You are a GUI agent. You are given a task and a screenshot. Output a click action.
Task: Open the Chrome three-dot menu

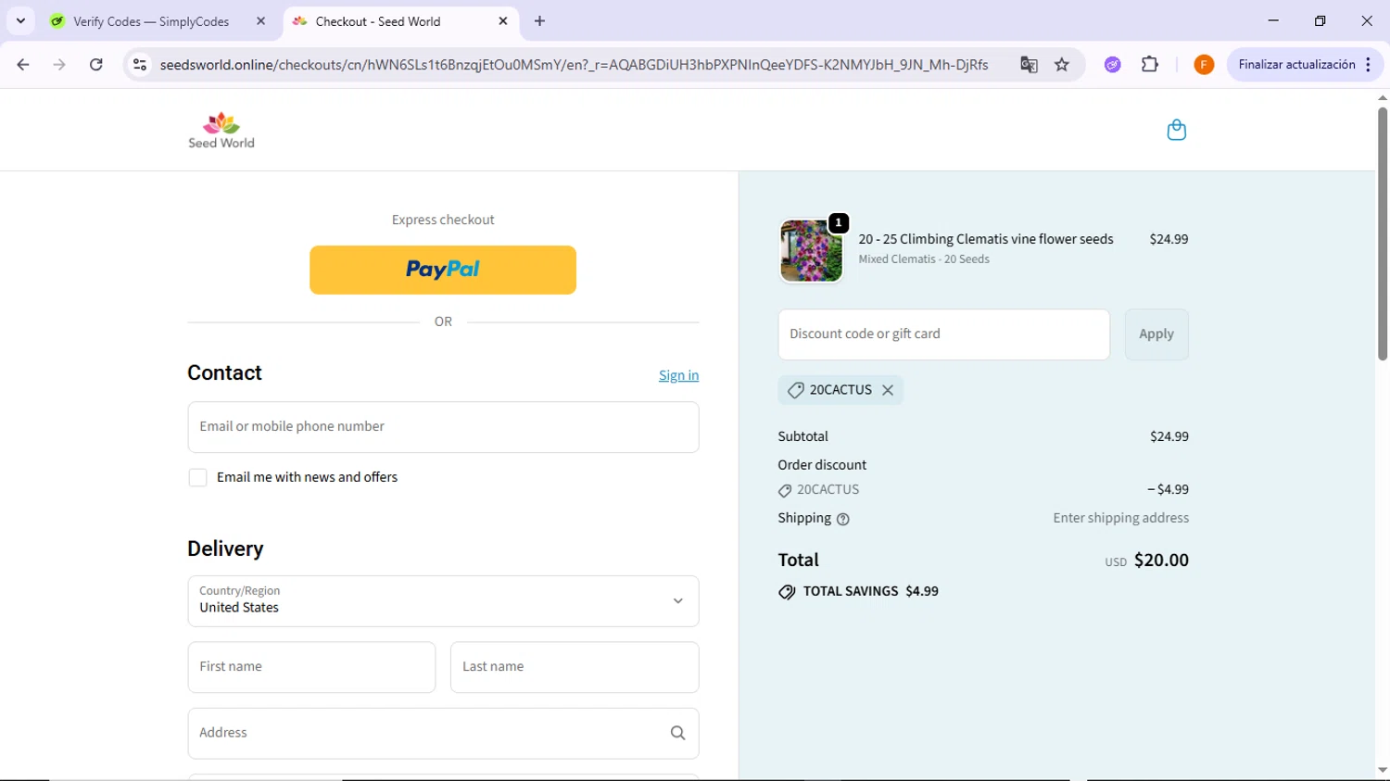(x=1368, y=65)
